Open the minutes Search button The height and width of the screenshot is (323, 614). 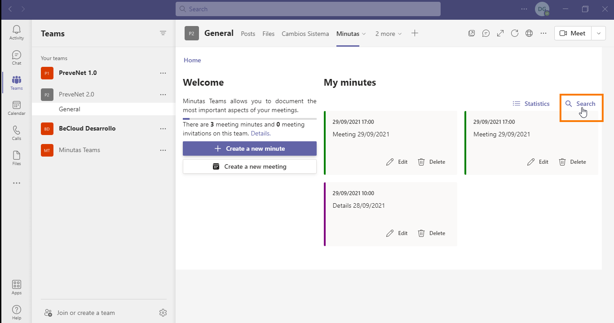coord(580,104)
